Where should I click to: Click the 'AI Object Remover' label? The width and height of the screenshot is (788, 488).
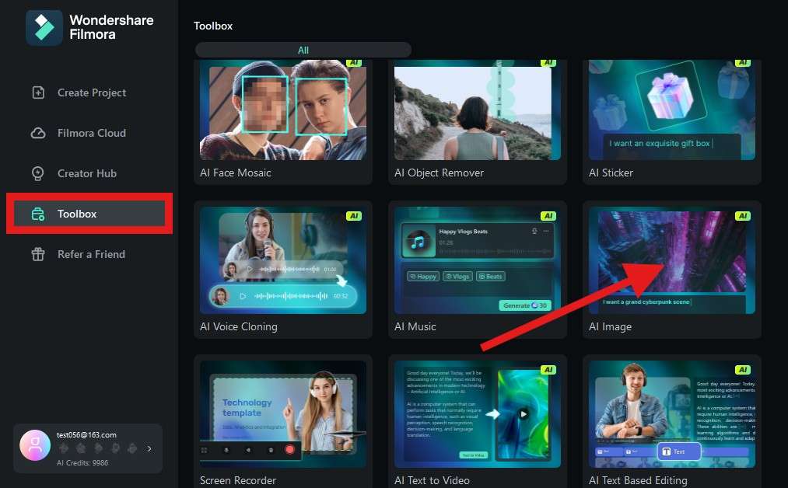(x=440, y=173)
